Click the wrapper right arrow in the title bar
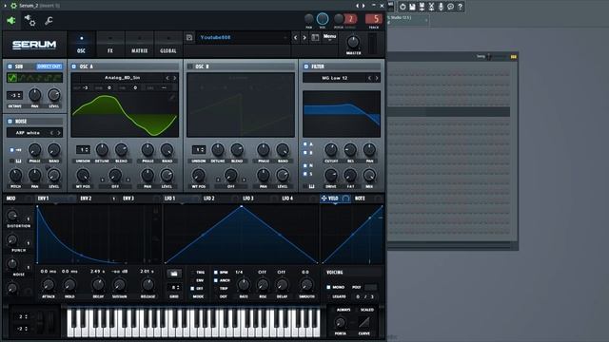The height and width of the screenshot is (342, 609). [x=363, y=6]
